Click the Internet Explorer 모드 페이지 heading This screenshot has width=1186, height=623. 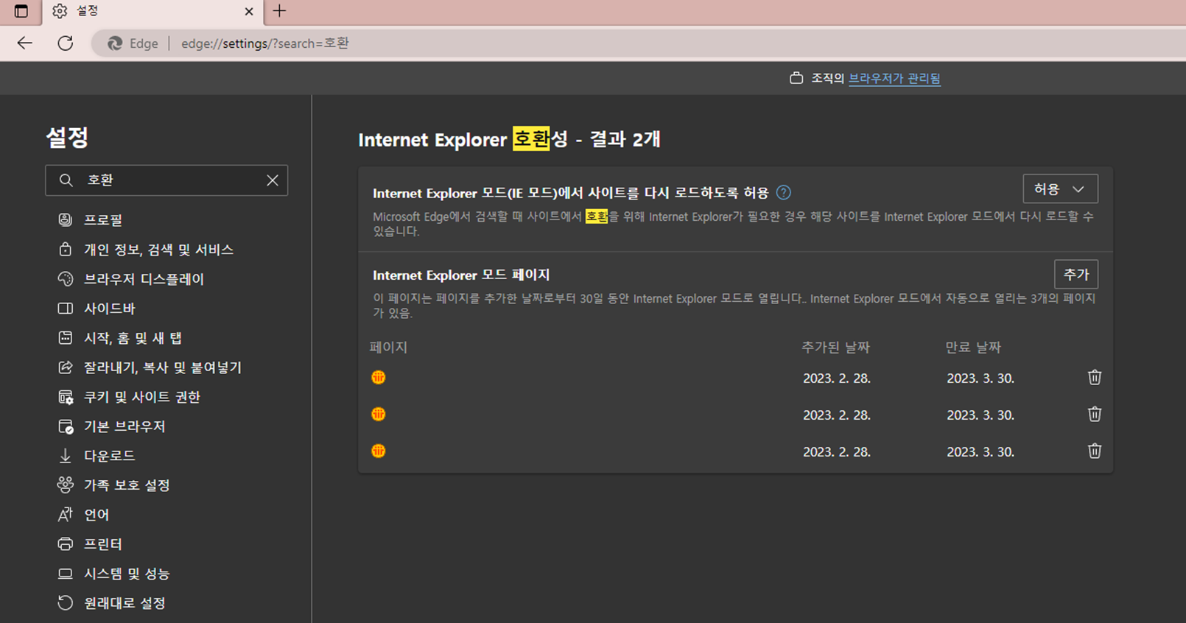point(461,275)
